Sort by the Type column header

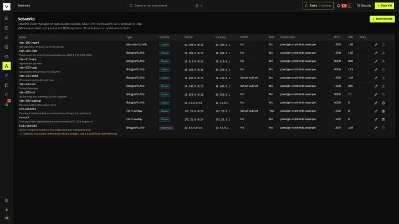[129, 37]
